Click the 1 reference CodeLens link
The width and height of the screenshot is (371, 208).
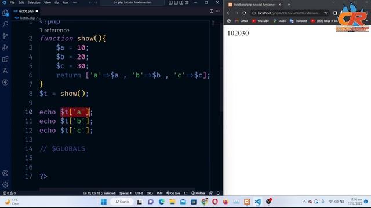point(54,30)
